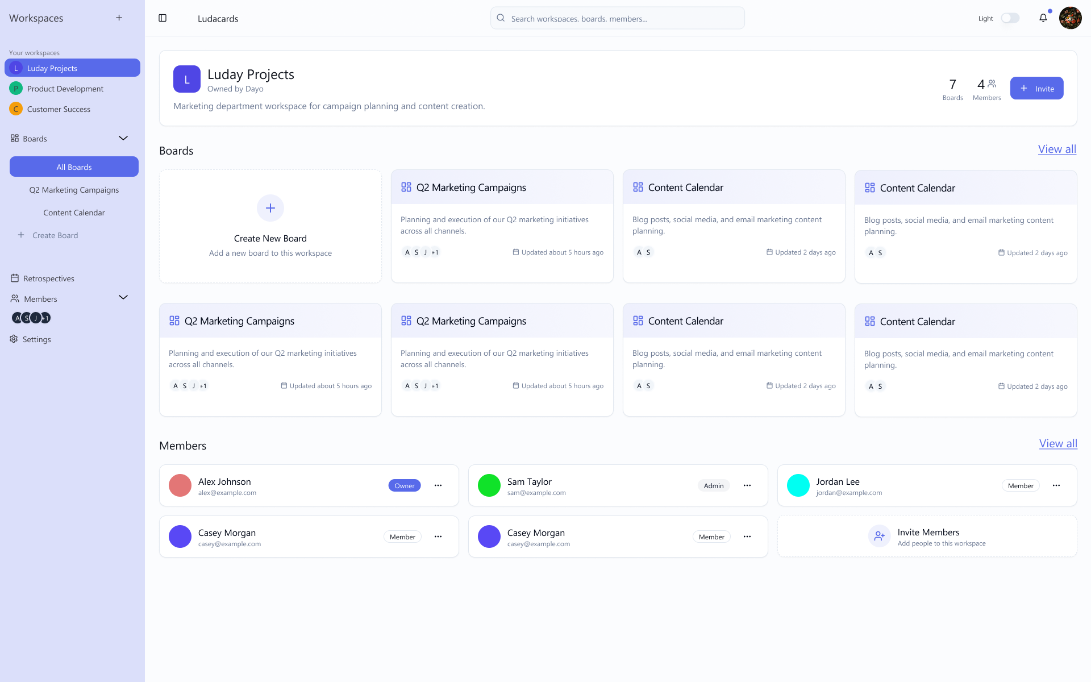Open Alex Johnson's three-dot options menu
Image resolution: width=1091 pixels, height=682 pixels.
click(438, 485)
